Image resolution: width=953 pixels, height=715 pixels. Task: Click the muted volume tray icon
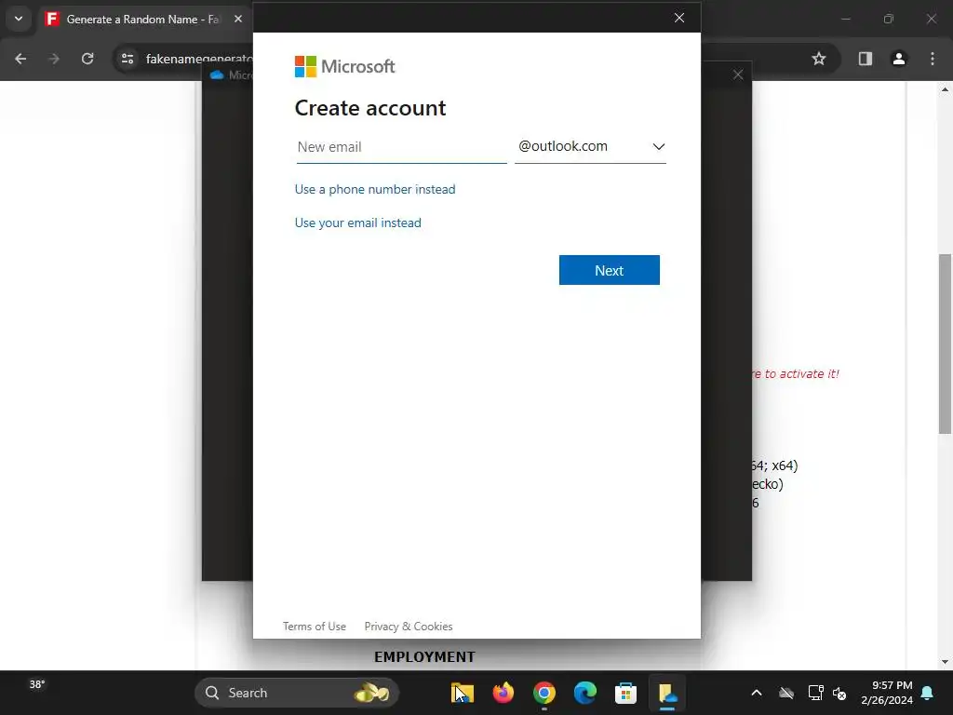coord(840,693)
